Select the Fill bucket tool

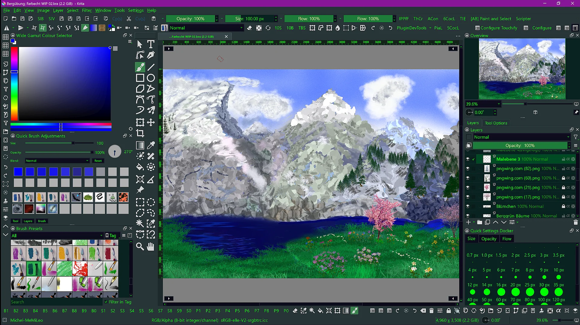pyautogui.click(x=140, y=167)
